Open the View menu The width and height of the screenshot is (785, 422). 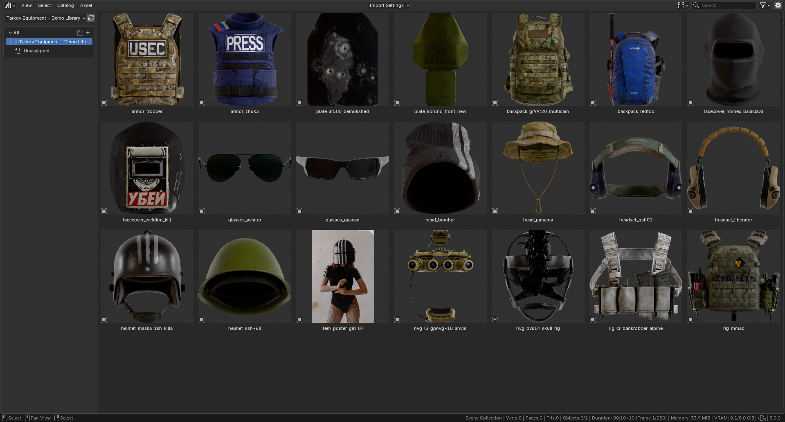click(x=27, y=5)
